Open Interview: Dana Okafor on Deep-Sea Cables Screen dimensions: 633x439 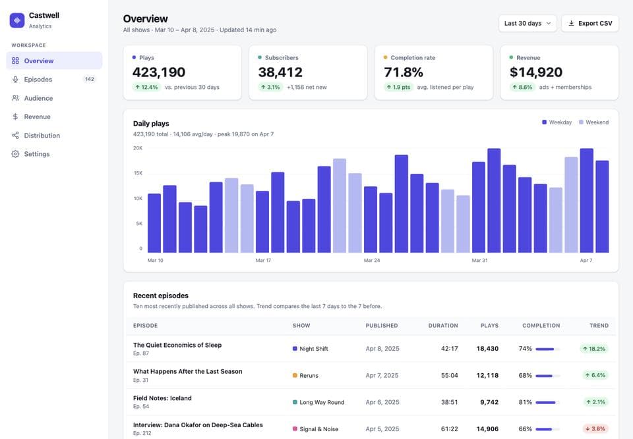198,425
